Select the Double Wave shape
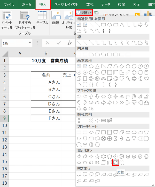The height and width of the screenshot is (187, 155). pos(122,162)
